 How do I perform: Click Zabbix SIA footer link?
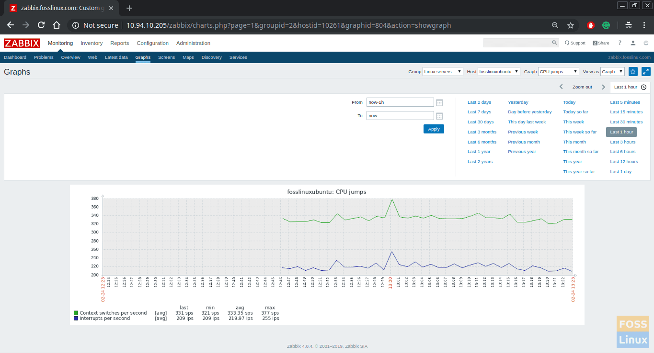point(356,346)
